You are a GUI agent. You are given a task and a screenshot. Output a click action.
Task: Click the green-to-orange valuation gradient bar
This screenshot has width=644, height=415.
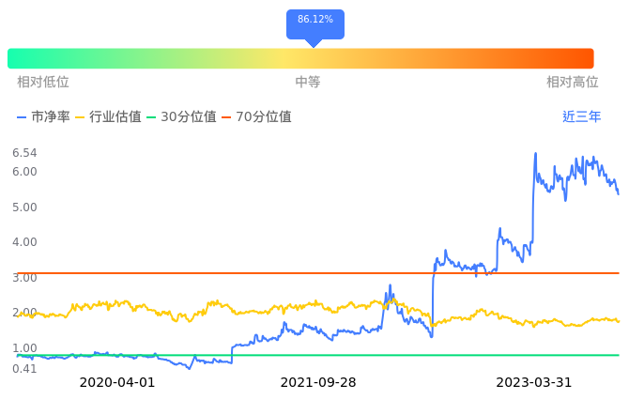coord(300,58)
